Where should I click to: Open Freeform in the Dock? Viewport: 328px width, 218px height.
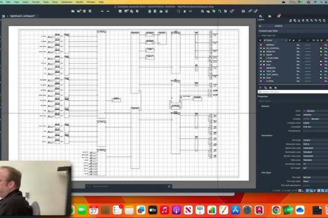coord(141,210)
